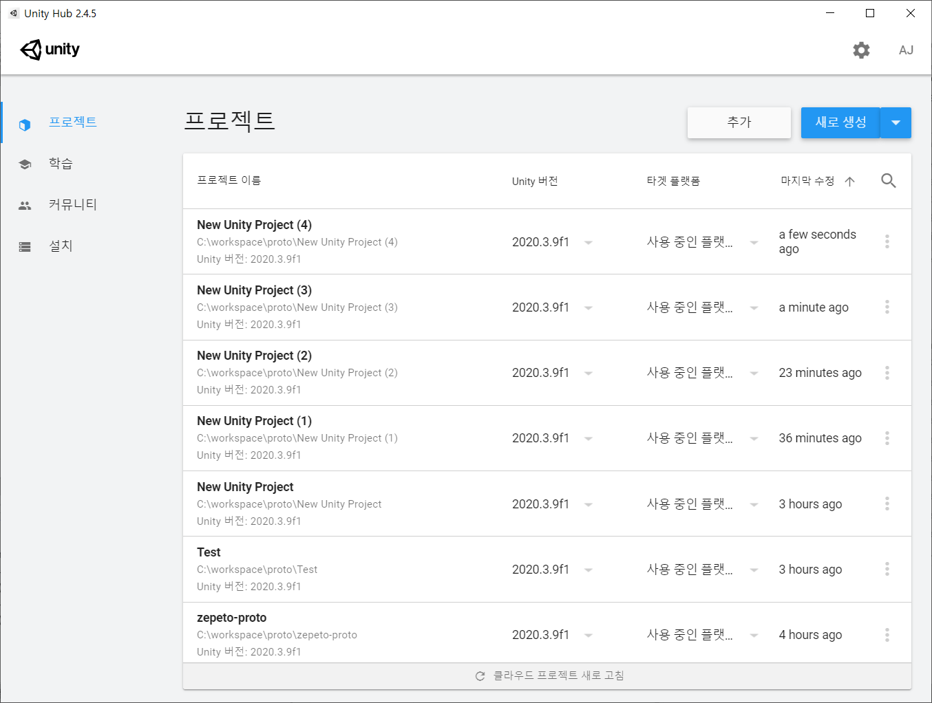The width and height of the screenshot is (932, 703).
Task: Open Unity version dropdown for zepeto-proto
Action: point(589,636)
